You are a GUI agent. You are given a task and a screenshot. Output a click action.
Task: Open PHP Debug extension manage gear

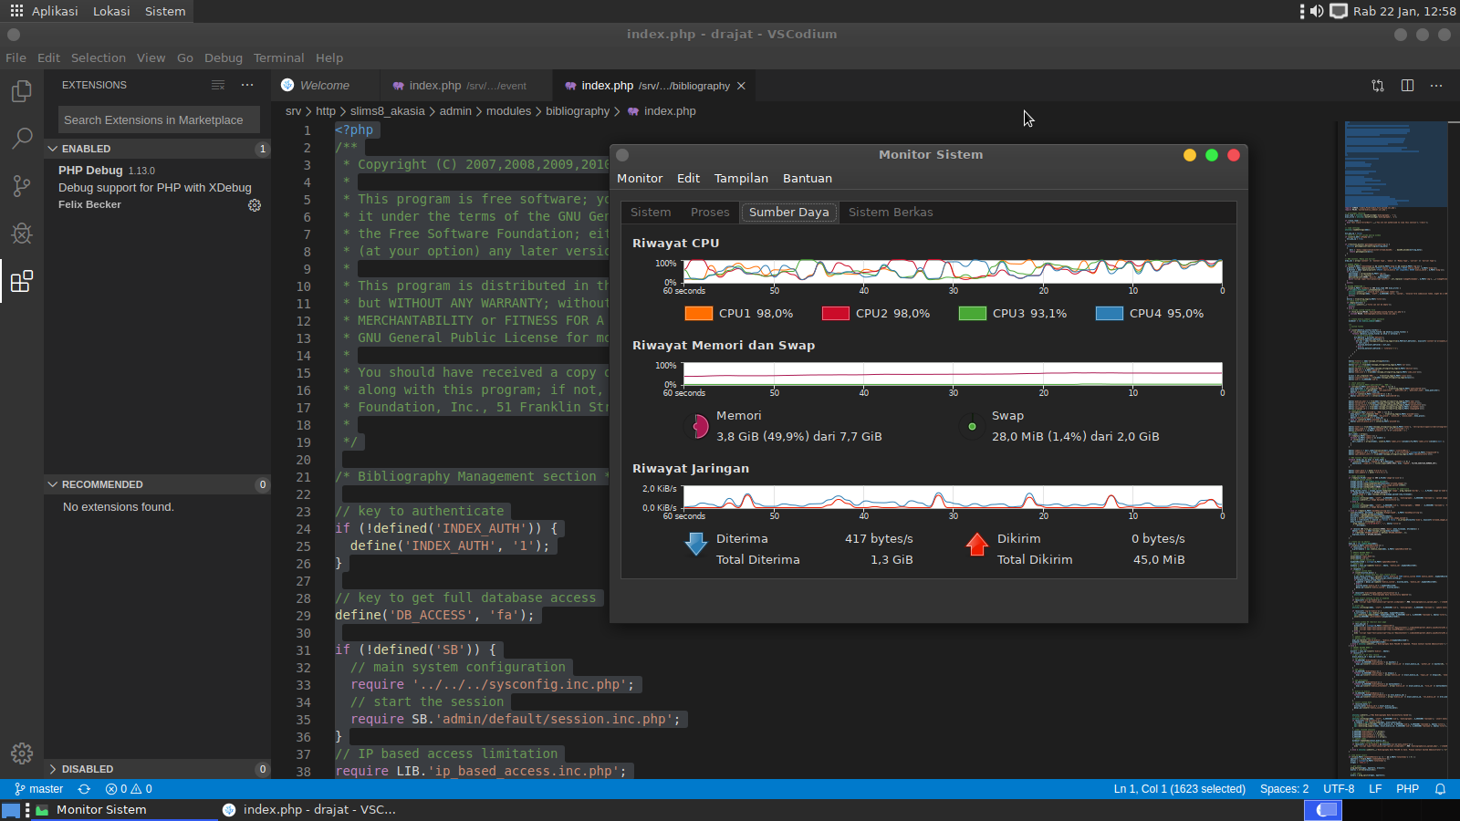255,205
